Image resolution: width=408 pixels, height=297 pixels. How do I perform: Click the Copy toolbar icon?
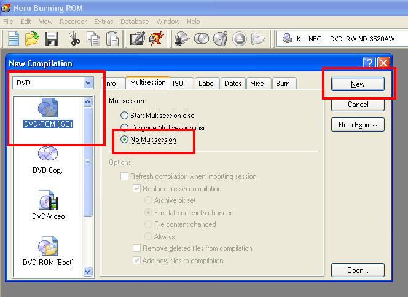[93, 39]
